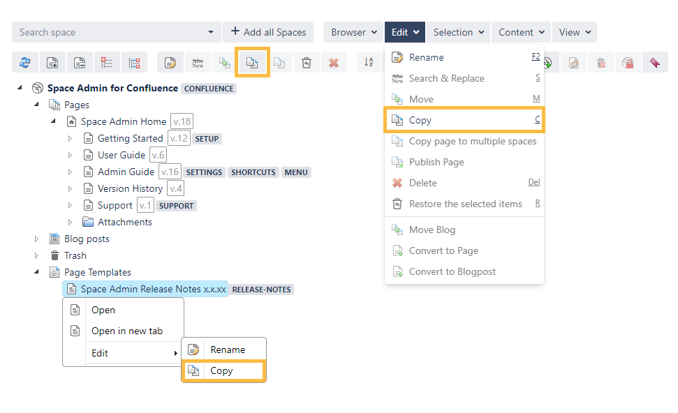
Task: Open the Browser menu button
Action: point(353,32)
